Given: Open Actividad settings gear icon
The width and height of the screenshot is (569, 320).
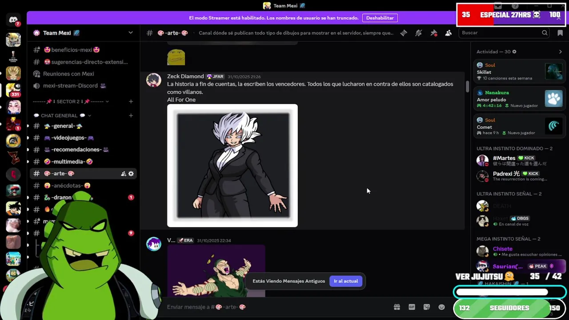Looking at the screenshot, I should [514, 52].
